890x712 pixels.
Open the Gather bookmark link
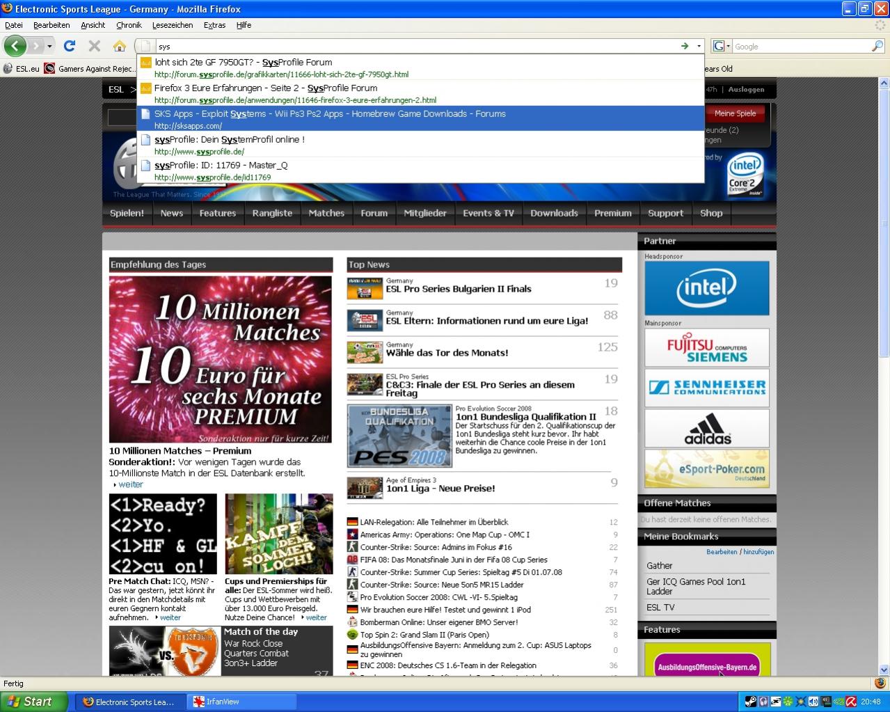(x=660, y=566)
